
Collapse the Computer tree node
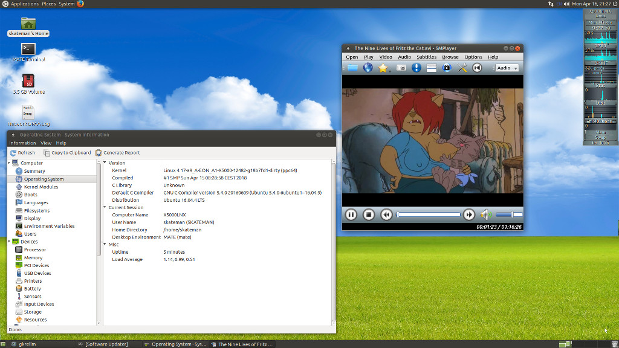[10, 163]
